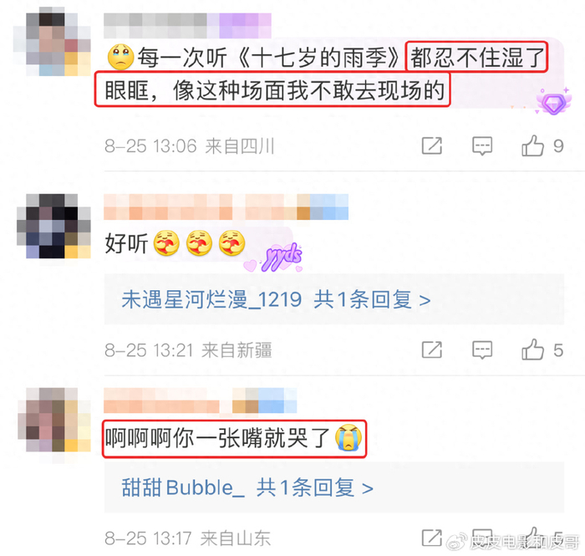Image resolution: width=585 pixels, height=556 pixels.
Task: Open the second commenter's blurred username
Action: click(x=226, y=207)
